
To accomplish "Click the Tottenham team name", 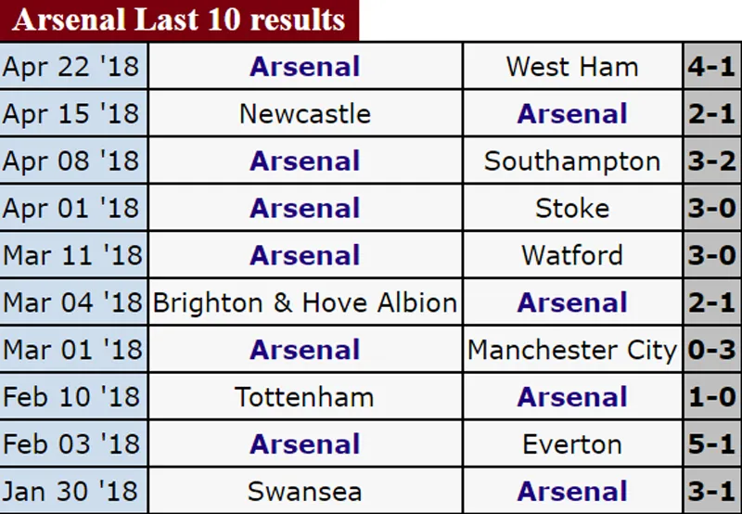I will 305,397.
